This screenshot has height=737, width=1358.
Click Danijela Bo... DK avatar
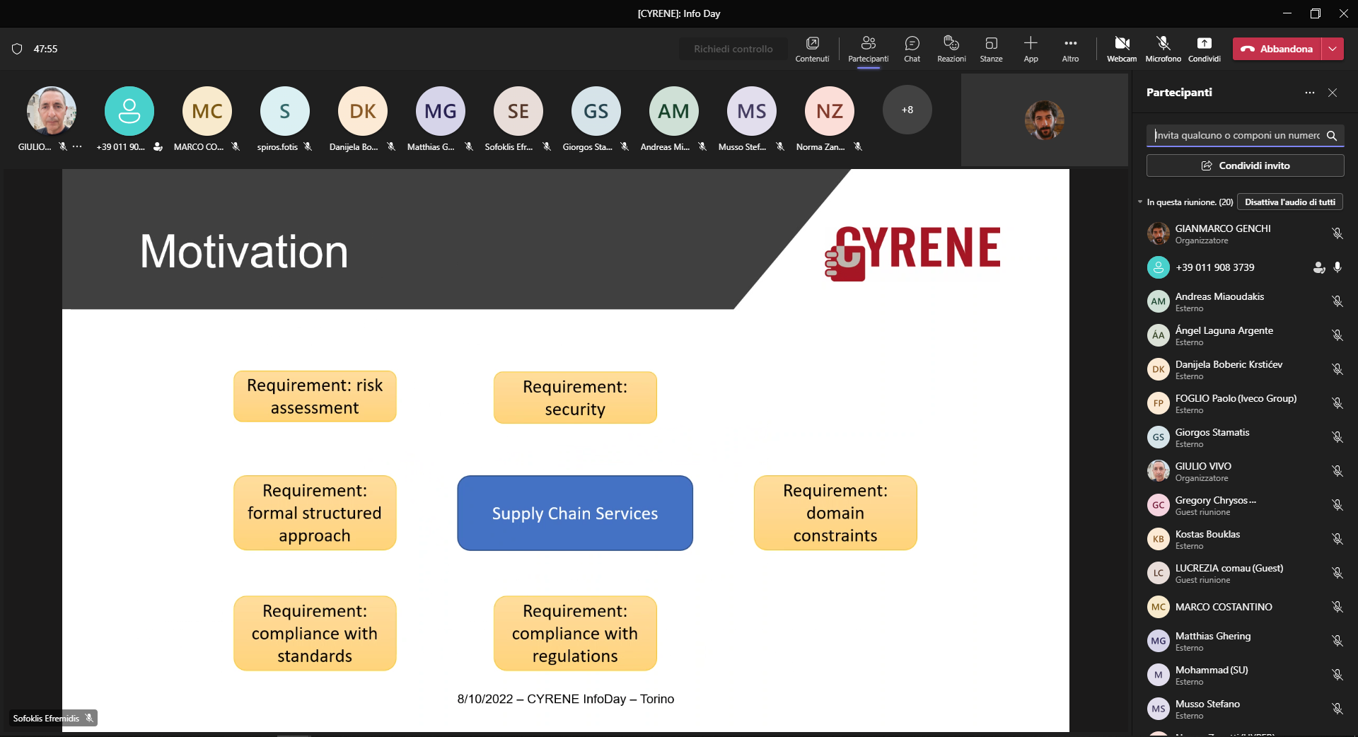click(363, 110)
